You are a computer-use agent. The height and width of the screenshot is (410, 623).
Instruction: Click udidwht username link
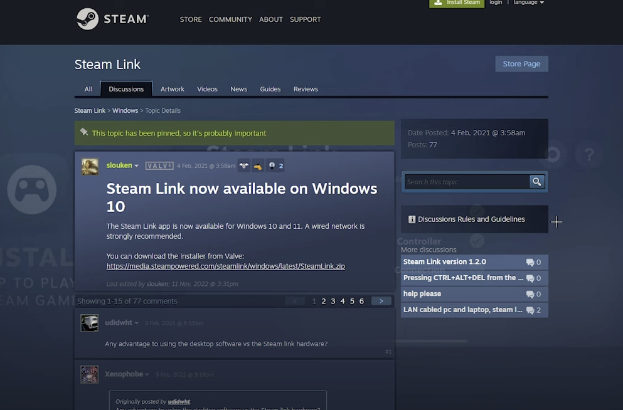coord(119,323)
